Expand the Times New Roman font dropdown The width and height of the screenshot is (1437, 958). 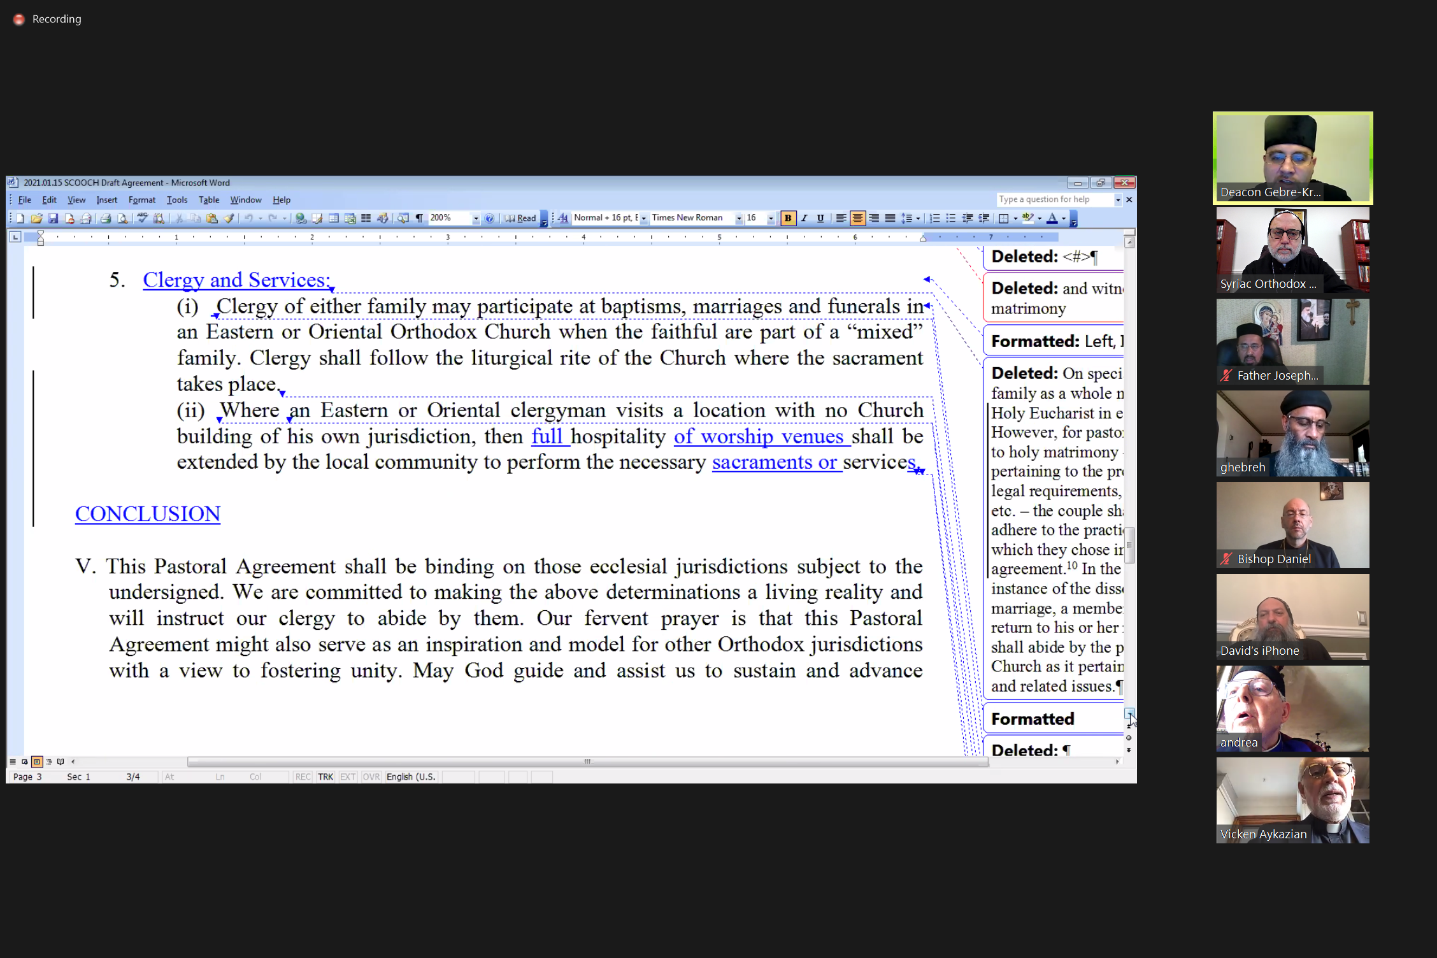(x=739, y=218)
